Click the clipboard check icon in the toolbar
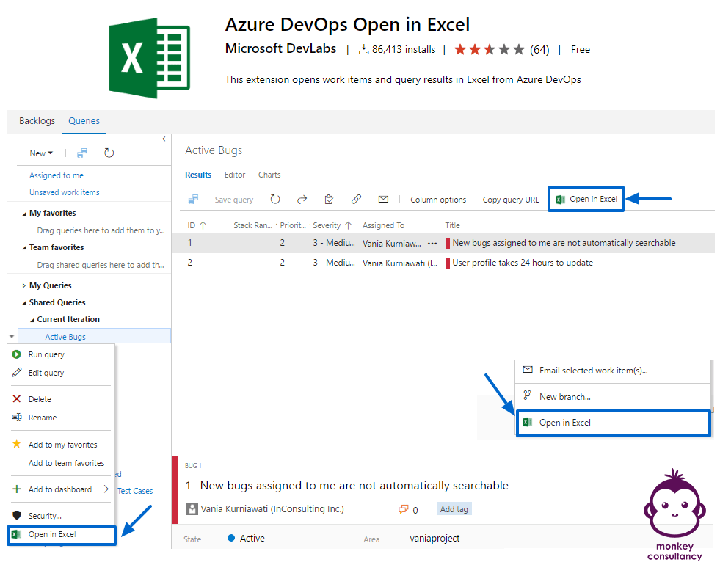The height and width of the screenshot is (565, 720). 329,199
